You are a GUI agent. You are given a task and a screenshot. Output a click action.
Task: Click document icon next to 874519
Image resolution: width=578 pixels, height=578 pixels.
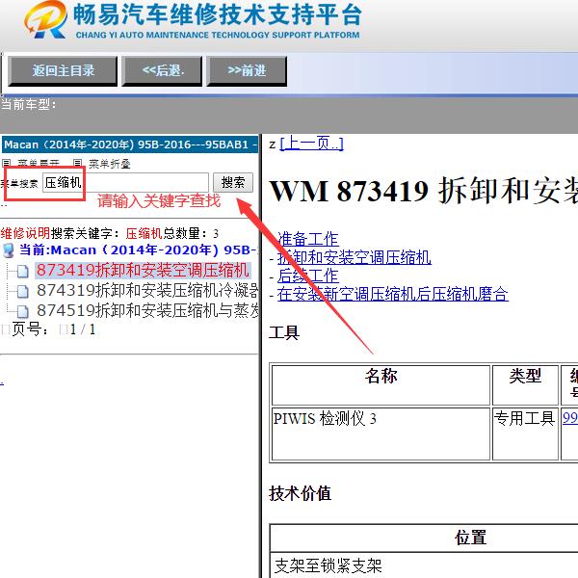(x=23, y=312)
